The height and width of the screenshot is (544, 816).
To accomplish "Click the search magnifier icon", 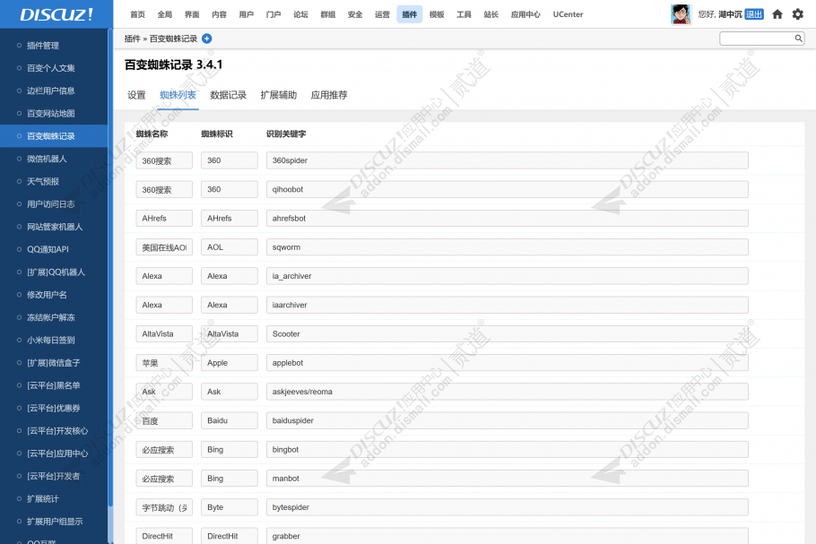I will click(798, 38).
